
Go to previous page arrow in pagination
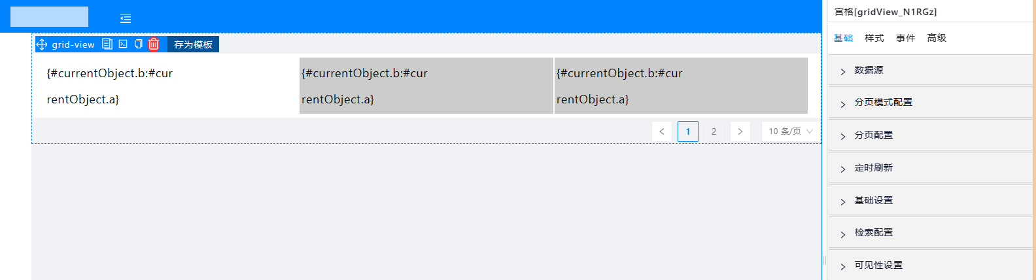pyautogui.click(x=662, y=131)
